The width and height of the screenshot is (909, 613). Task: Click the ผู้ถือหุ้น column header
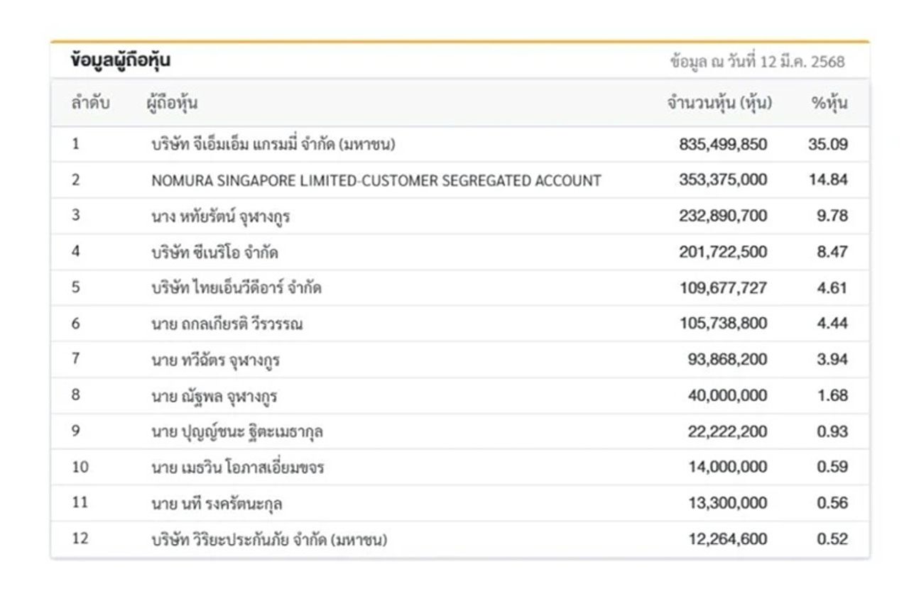(172, 104)
